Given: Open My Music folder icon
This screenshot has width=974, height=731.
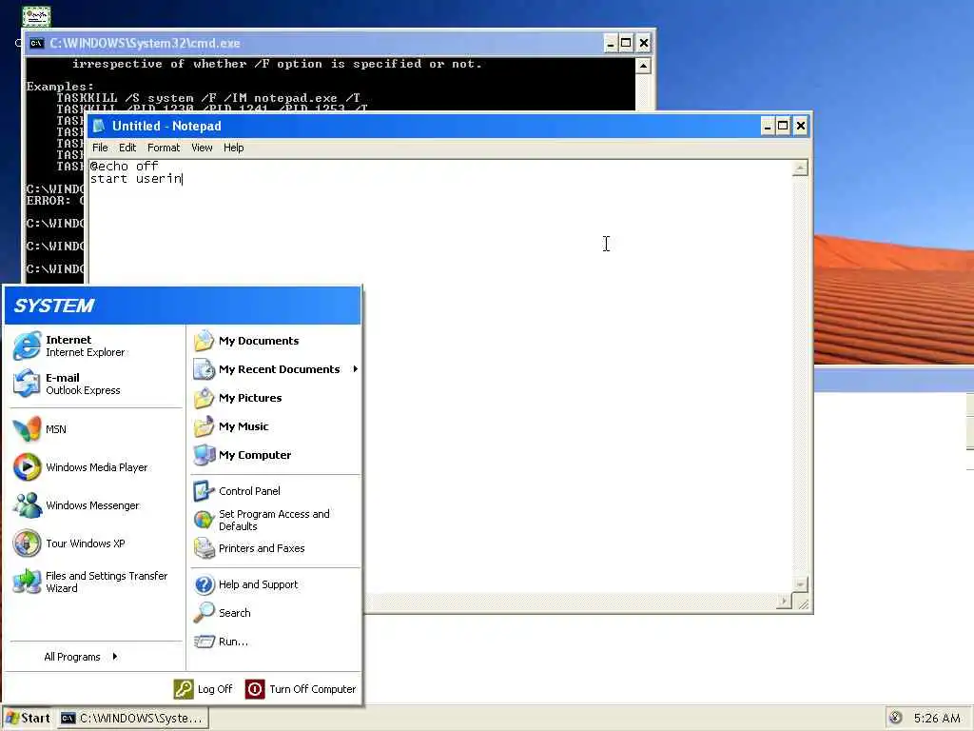Looking at the screenshot, I should point(204,426).
